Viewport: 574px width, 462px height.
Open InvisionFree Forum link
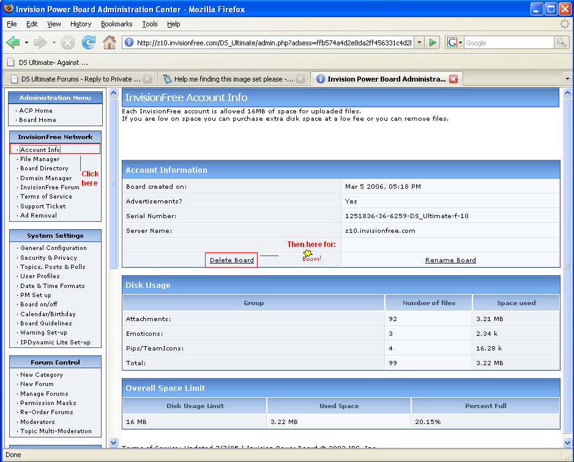(50, 187)
